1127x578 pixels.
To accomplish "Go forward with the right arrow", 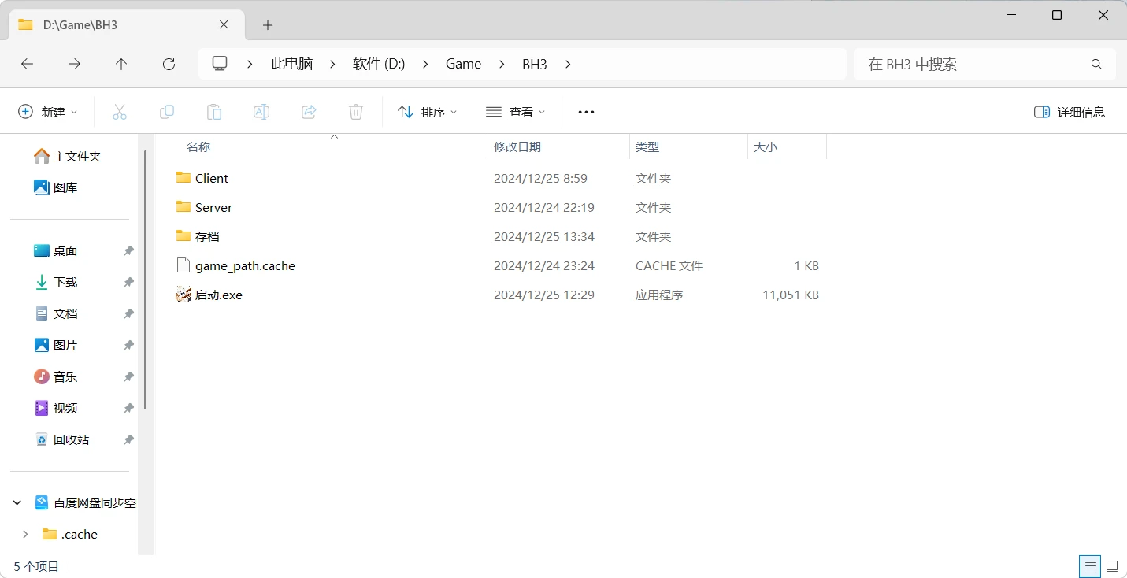I will (74, 65).
